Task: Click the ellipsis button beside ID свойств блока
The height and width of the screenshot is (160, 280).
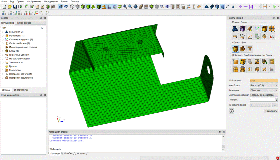Action: click(x=275, y=105)
